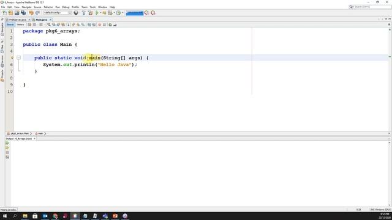Open the editor document list dropdown arrow
Viewport: 392px width, 220px height.
(386, 19)
